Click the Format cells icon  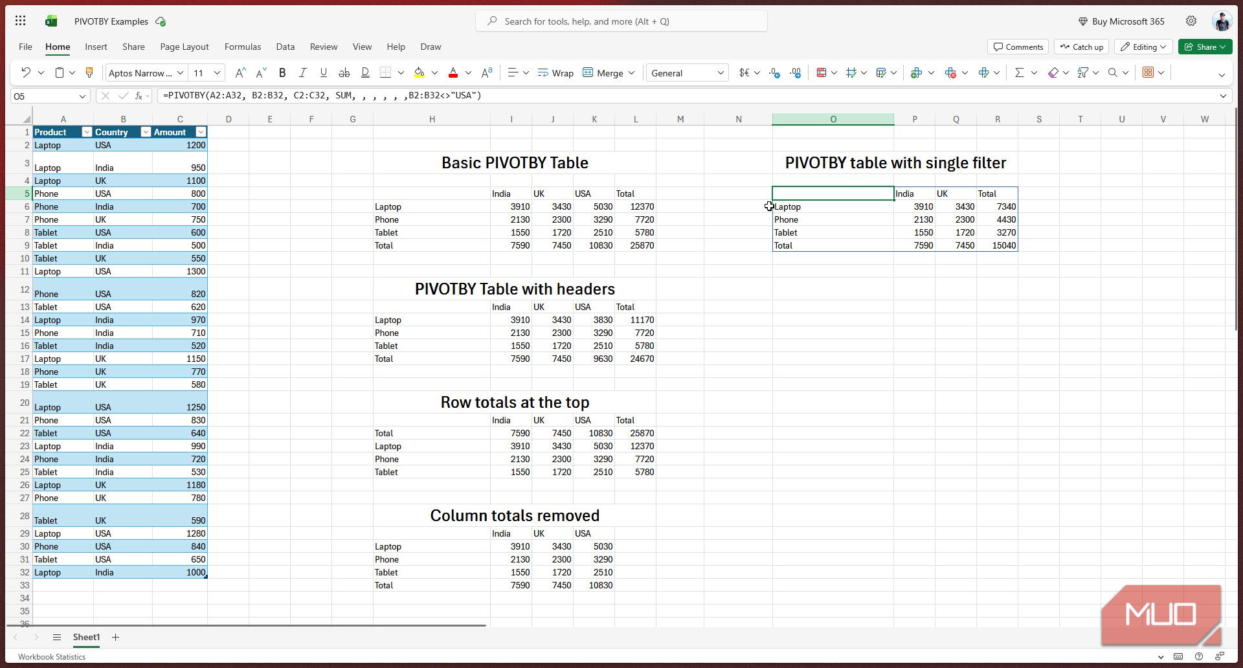click(x=983, y=72)
